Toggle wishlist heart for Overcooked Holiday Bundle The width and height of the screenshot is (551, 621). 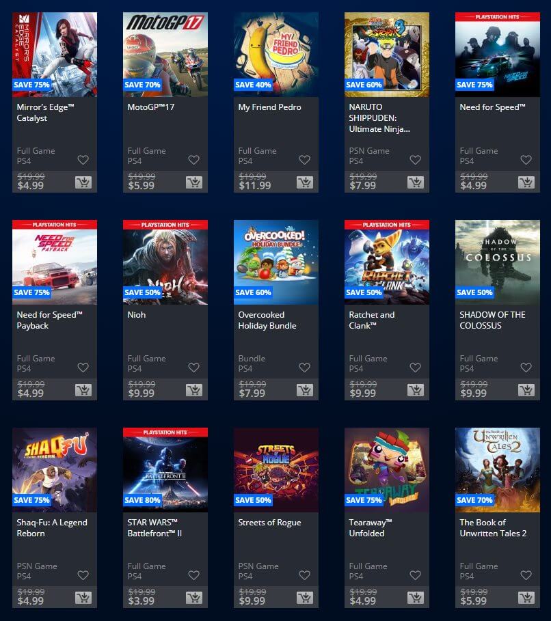[304, 368]
